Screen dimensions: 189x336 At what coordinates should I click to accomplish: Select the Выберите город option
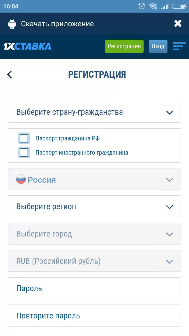(x=94, y=234)
